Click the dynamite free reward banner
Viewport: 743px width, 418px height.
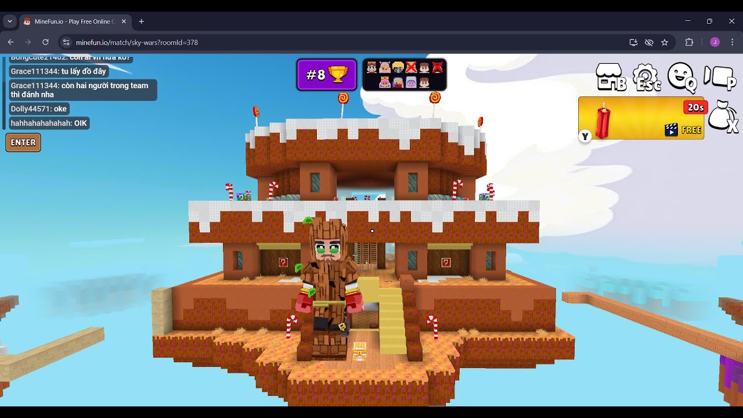pos(641,118)
